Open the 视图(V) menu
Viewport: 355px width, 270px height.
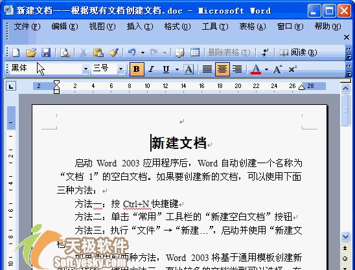(x=102, y=27)
